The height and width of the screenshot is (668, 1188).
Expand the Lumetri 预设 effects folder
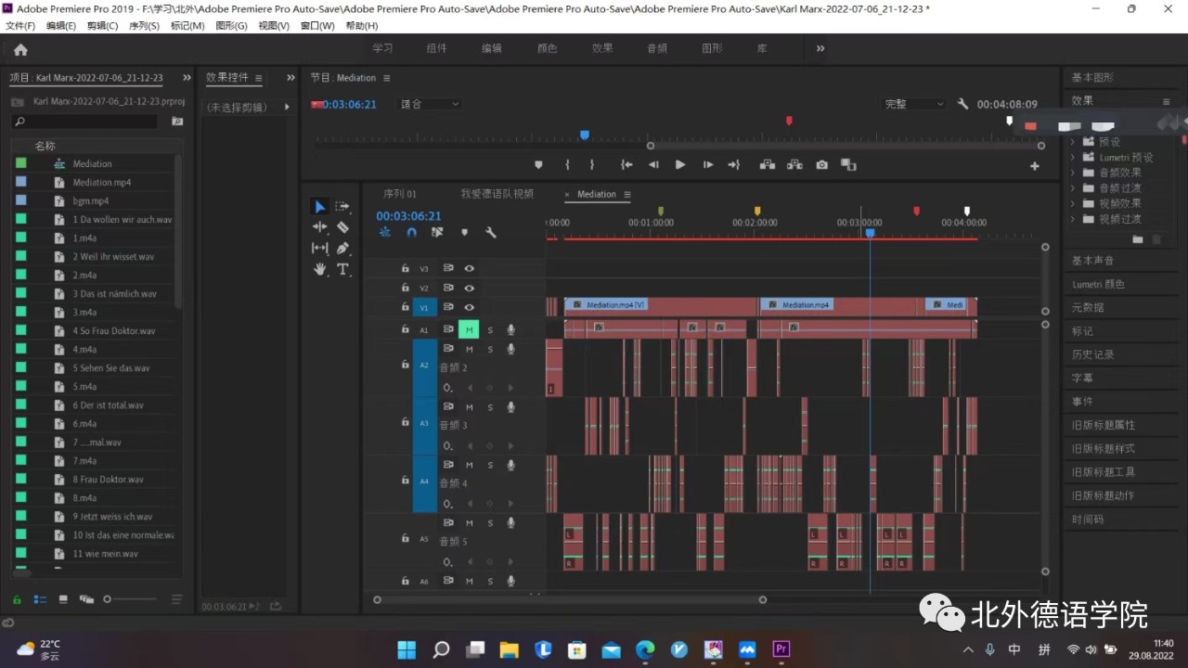click(x=1074, y=158)
